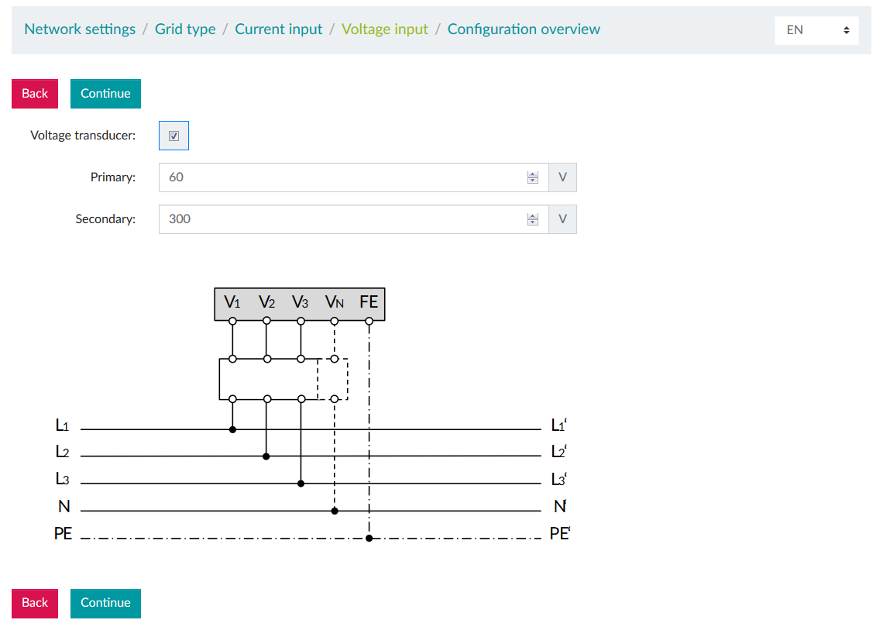Click the V unit label beside Secondary field
The height and width of the screenshot is (630, 883).
562,219
